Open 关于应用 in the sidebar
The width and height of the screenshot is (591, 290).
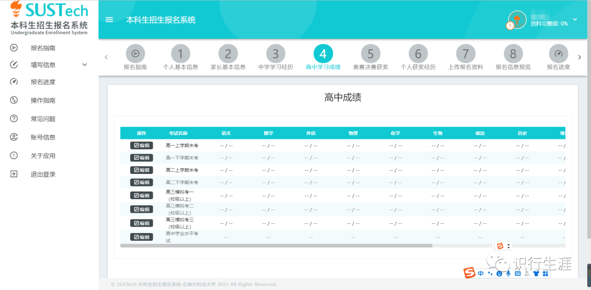43,156
